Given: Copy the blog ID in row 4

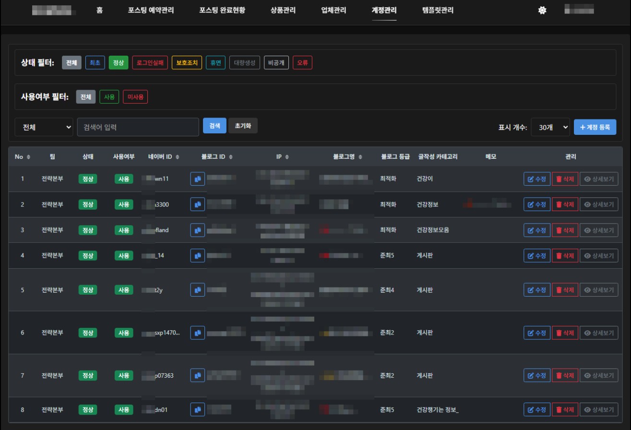Looking at the screenshot, I should (x=197, y=255).
